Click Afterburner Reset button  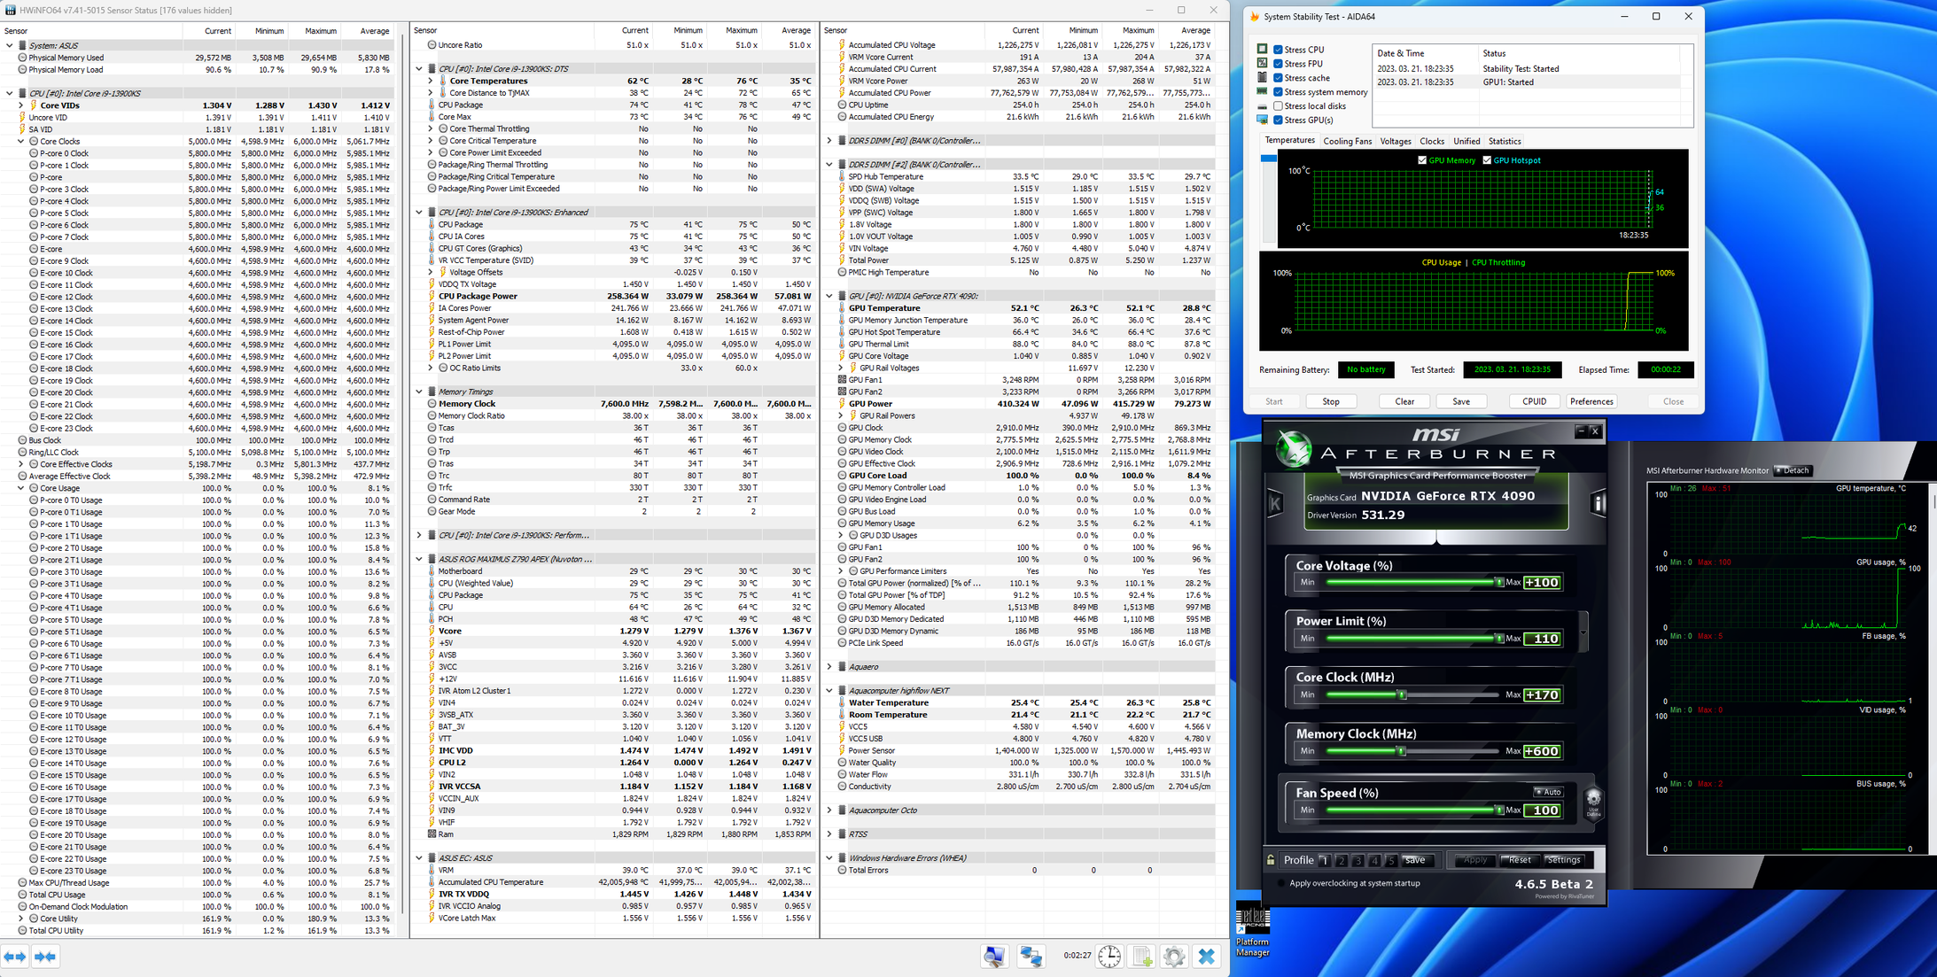pyautogui.click(x=1520, y=860)
